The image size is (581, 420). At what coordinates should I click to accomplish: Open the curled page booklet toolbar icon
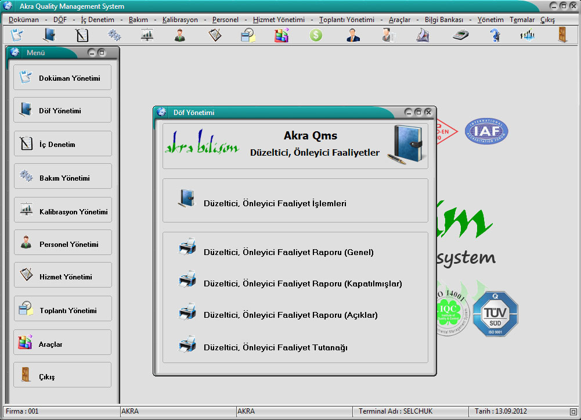[x=423, y=35]
